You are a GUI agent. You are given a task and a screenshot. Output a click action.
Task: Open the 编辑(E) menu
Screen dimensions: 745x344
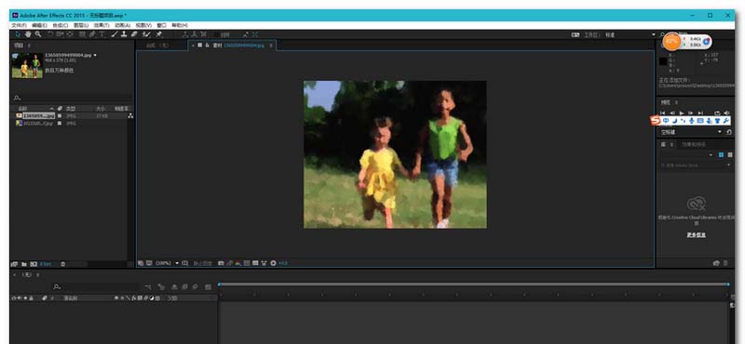coord(39,25)
